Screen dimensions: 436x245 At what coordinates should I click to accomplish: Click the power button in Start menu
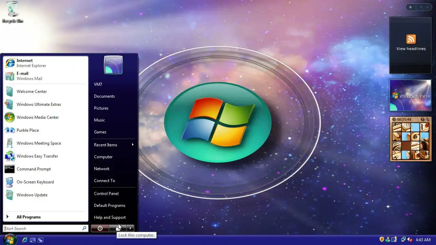(x=100, y=228)
